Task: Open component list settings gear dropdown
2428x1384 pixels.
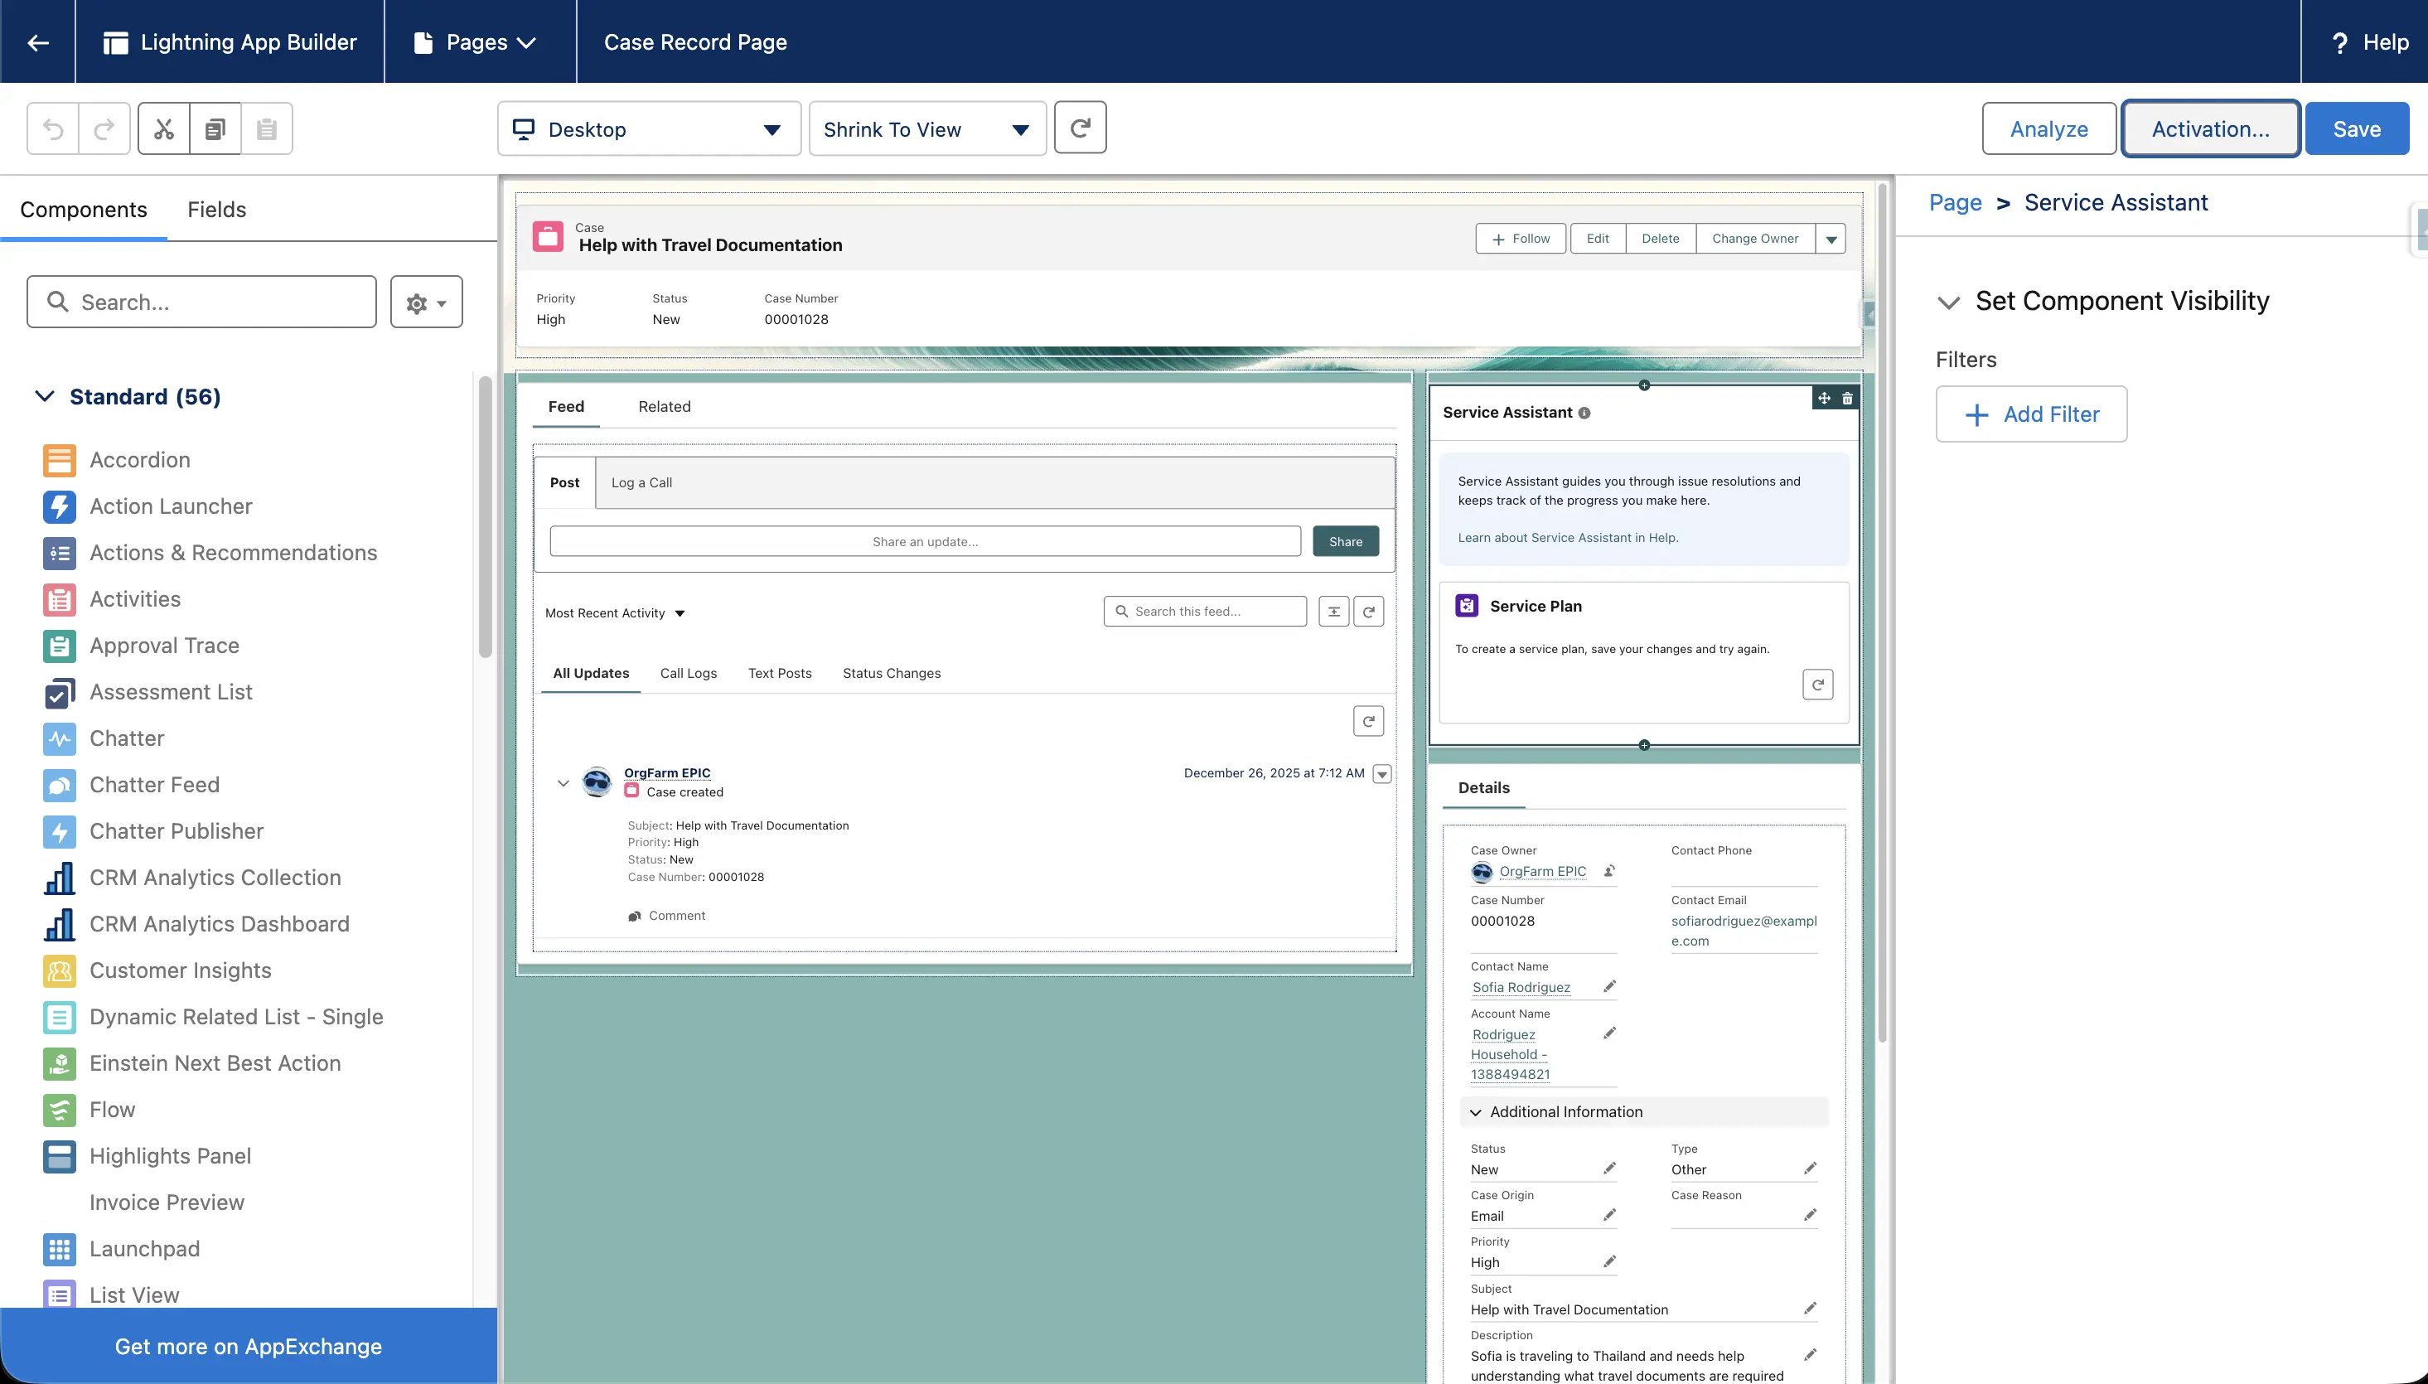Action: coord(426,302)
